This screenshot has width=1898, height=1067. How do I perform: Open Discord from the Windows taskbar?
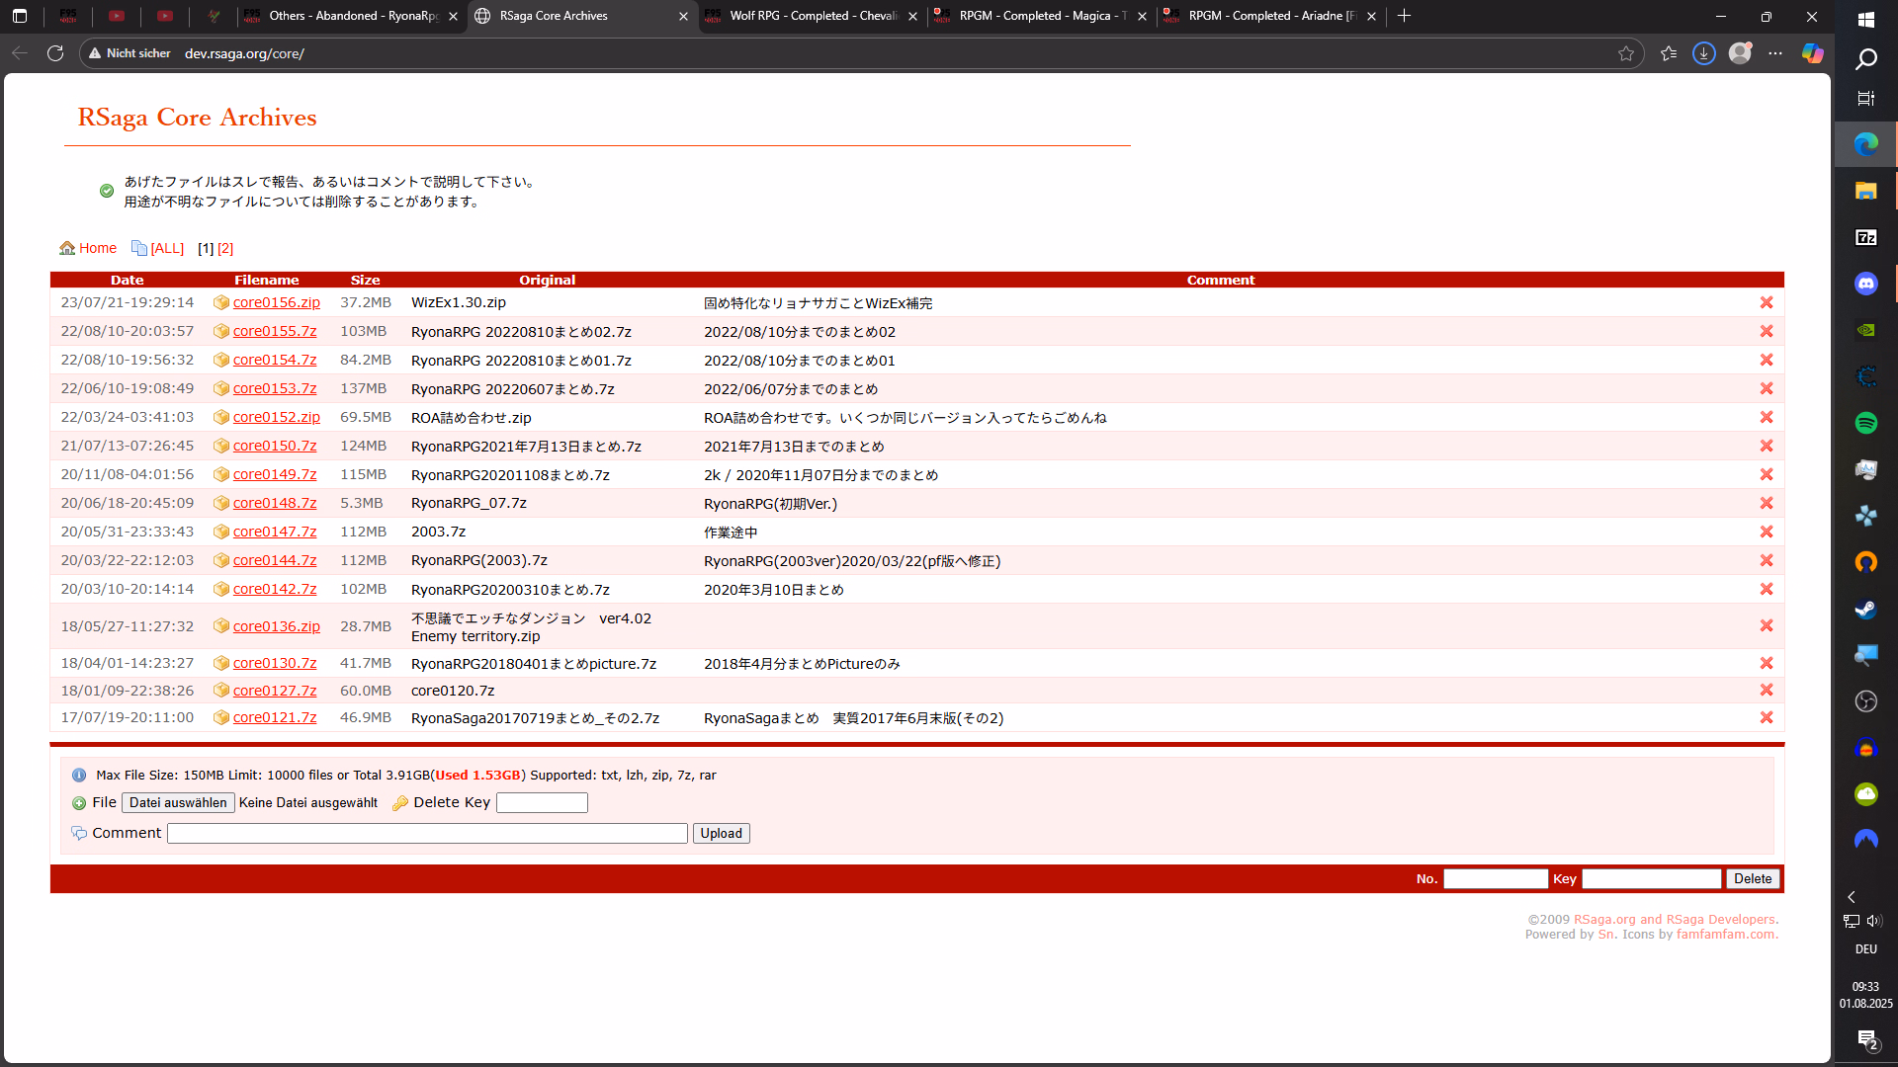[x=1865, y=284]
